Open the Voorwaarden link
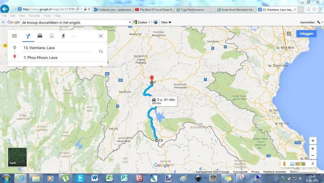The height and width of the screenshot is (183, 324). [240, 172]
